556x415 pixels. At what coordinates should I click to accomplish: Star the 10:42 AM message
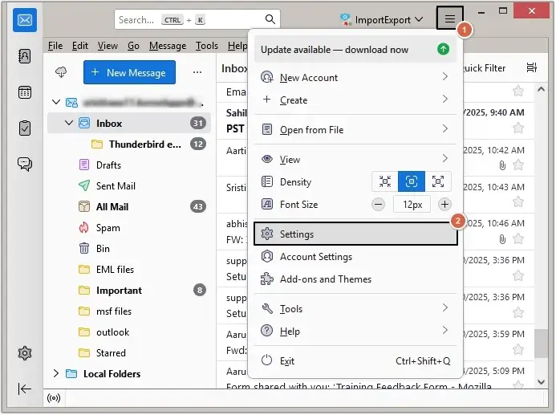click(x=518, y=165)
